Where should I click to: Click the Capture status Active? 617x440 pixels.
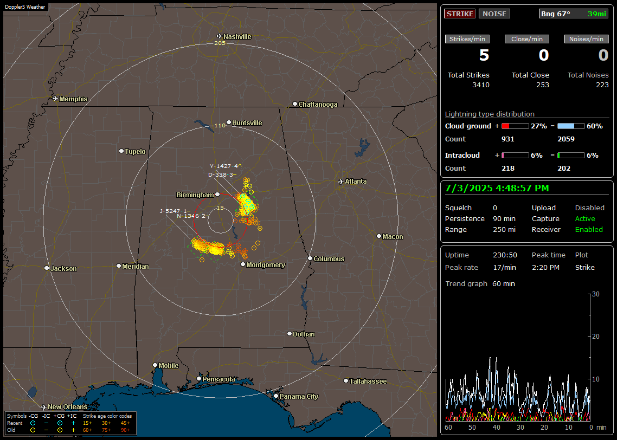pos(584,218)
